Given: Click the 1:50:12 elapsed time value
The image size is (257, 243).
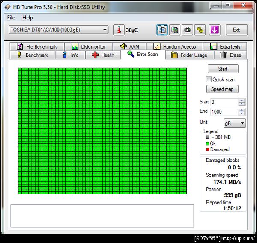Looking at the screenshot, I should coord(232,208).
